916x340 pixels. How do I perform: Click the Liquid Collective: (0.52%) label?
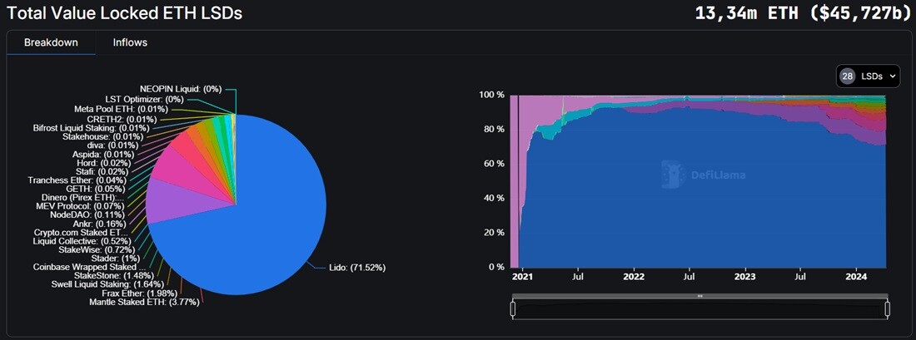[x=82, y=241]
